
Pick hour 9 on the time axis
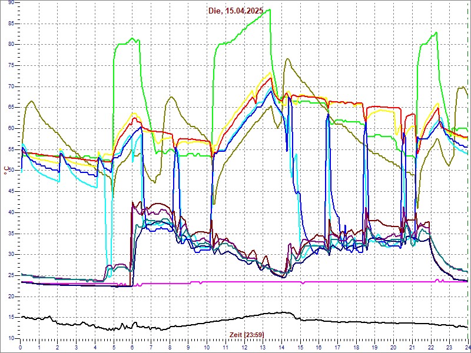[x=188, y=347]
